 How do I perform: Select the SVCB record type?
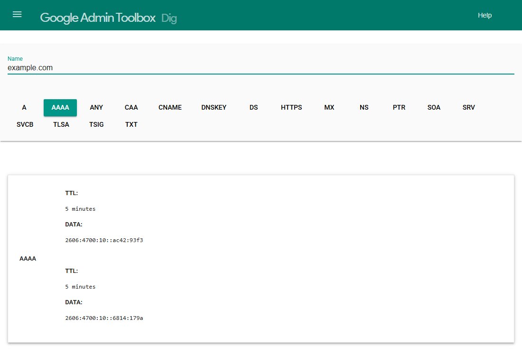[x=25, y=124]
